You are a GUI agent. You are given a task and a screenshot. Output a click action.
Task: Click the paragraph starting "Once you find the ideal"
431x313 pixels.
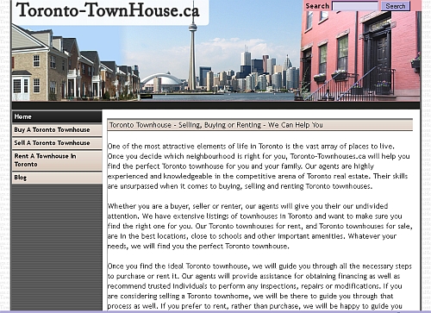tap(259, 286)
